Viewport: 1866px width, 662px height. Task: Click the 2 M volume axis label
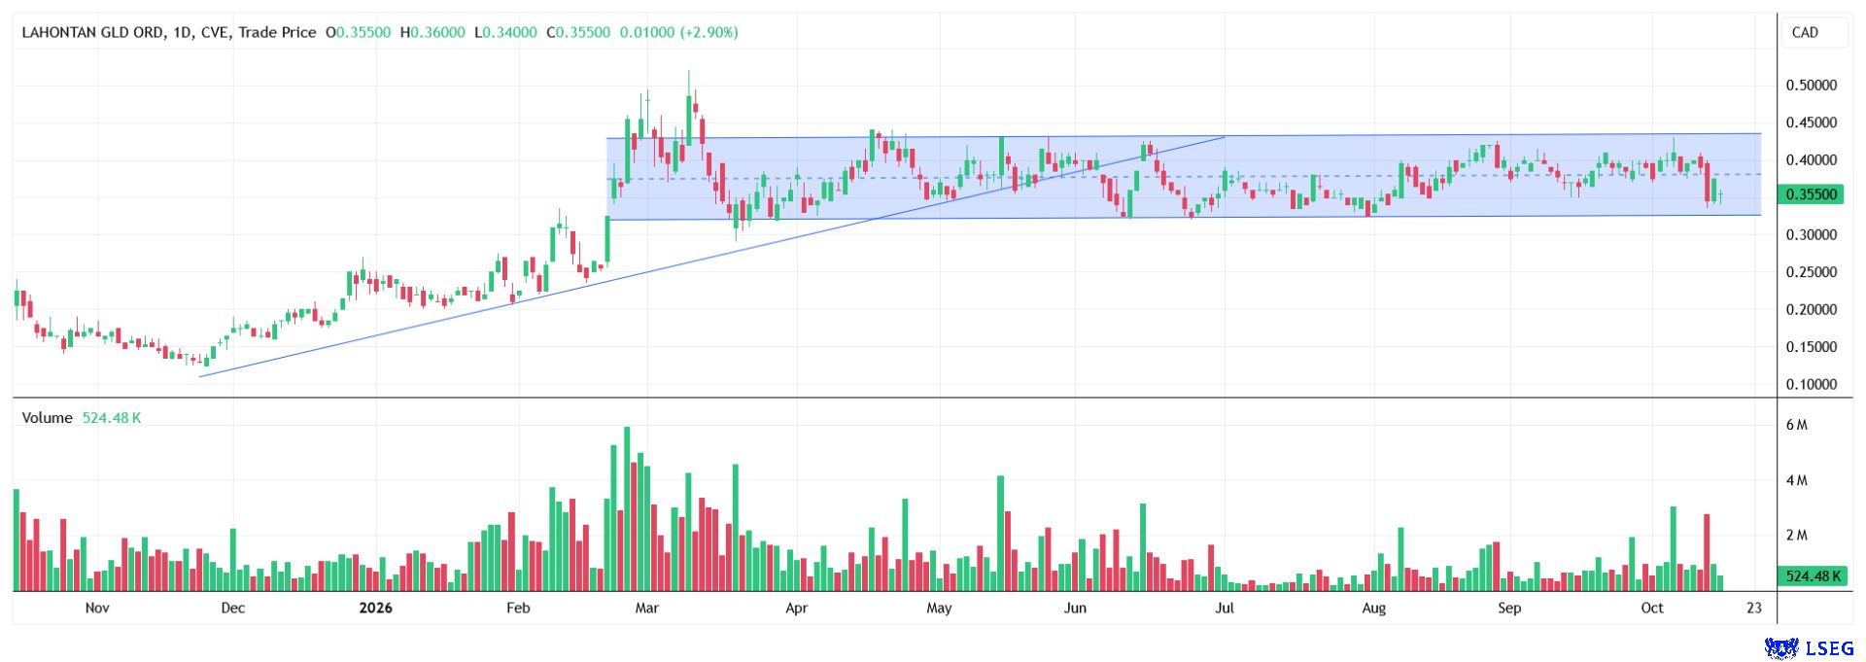click(1797, 536)
